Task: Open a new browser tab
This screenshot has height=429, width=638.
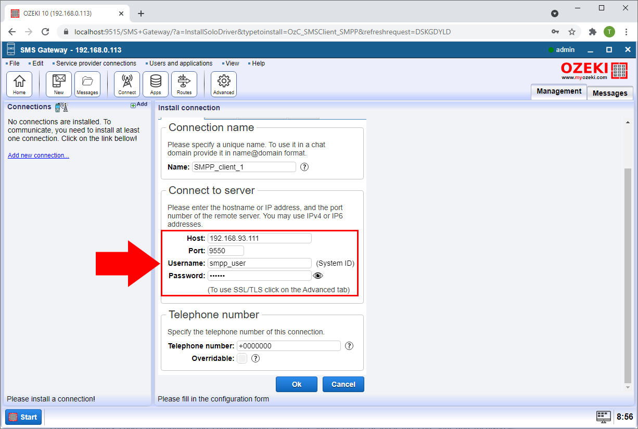Action: click(141, 14)
